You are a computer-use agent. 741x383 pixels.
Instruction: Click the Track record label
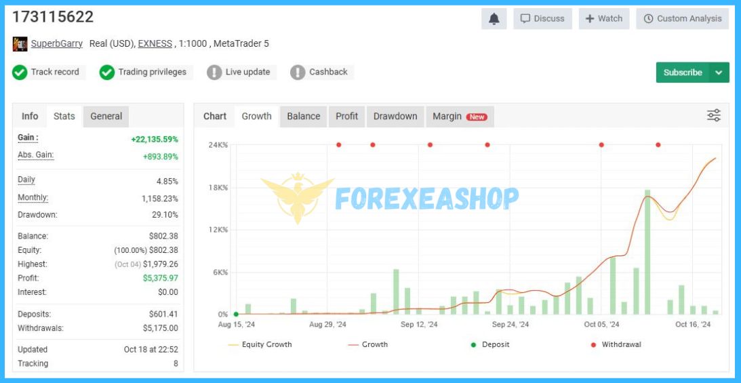pos(55,73)
